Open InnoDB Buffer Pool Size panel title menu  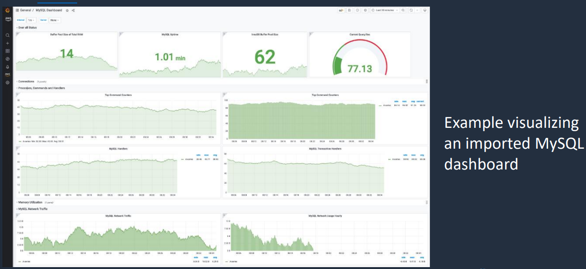point(265,35)
